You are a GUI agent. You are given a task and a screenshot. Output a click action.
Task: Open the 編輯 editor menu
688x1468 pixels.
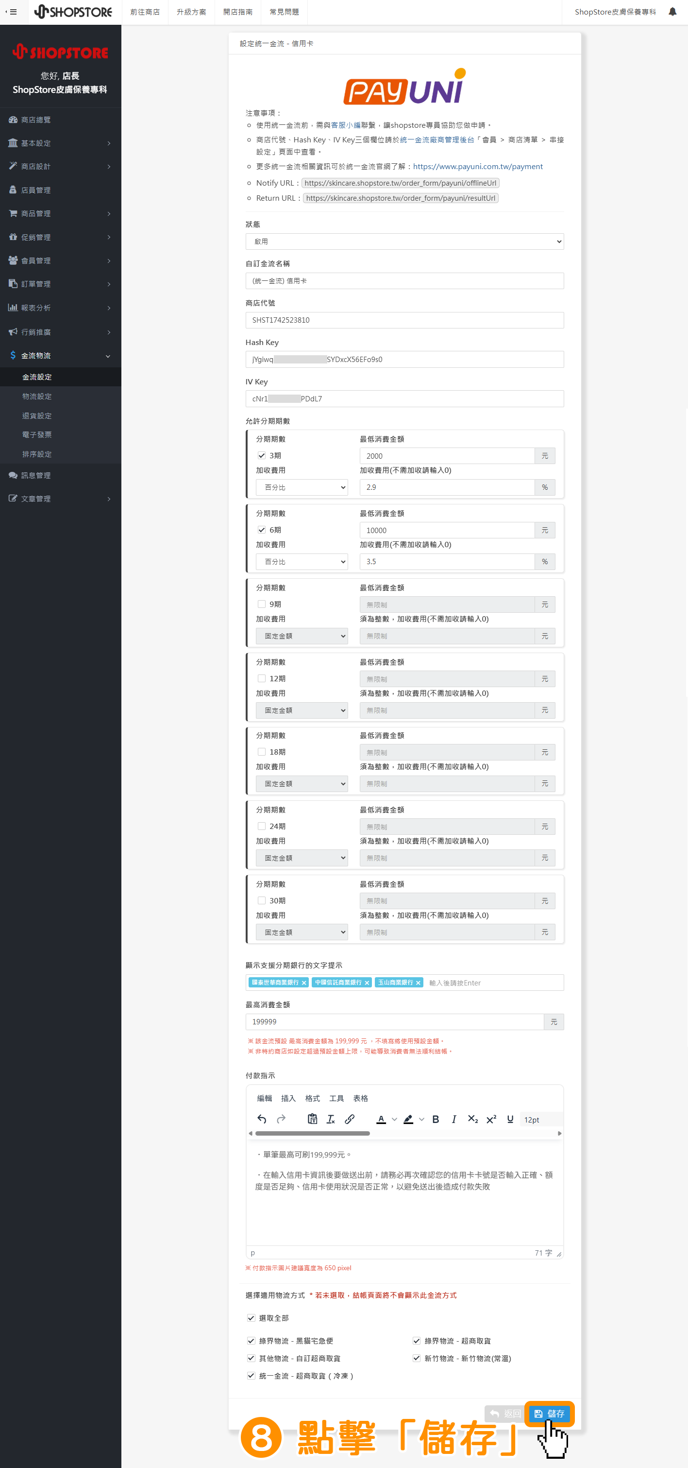[x=264, y=1098]
